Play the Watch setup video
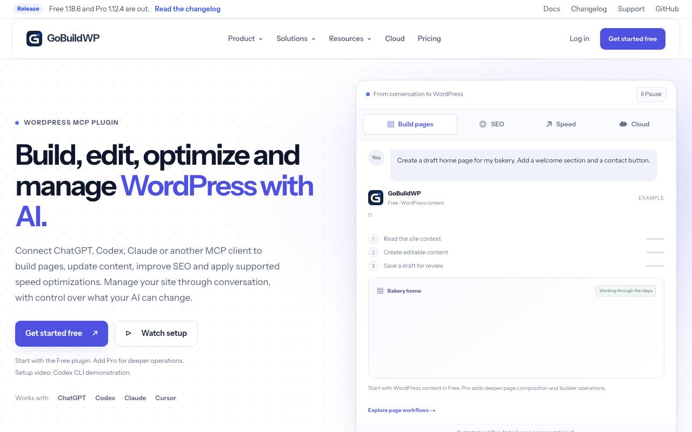 pos(156,333)
